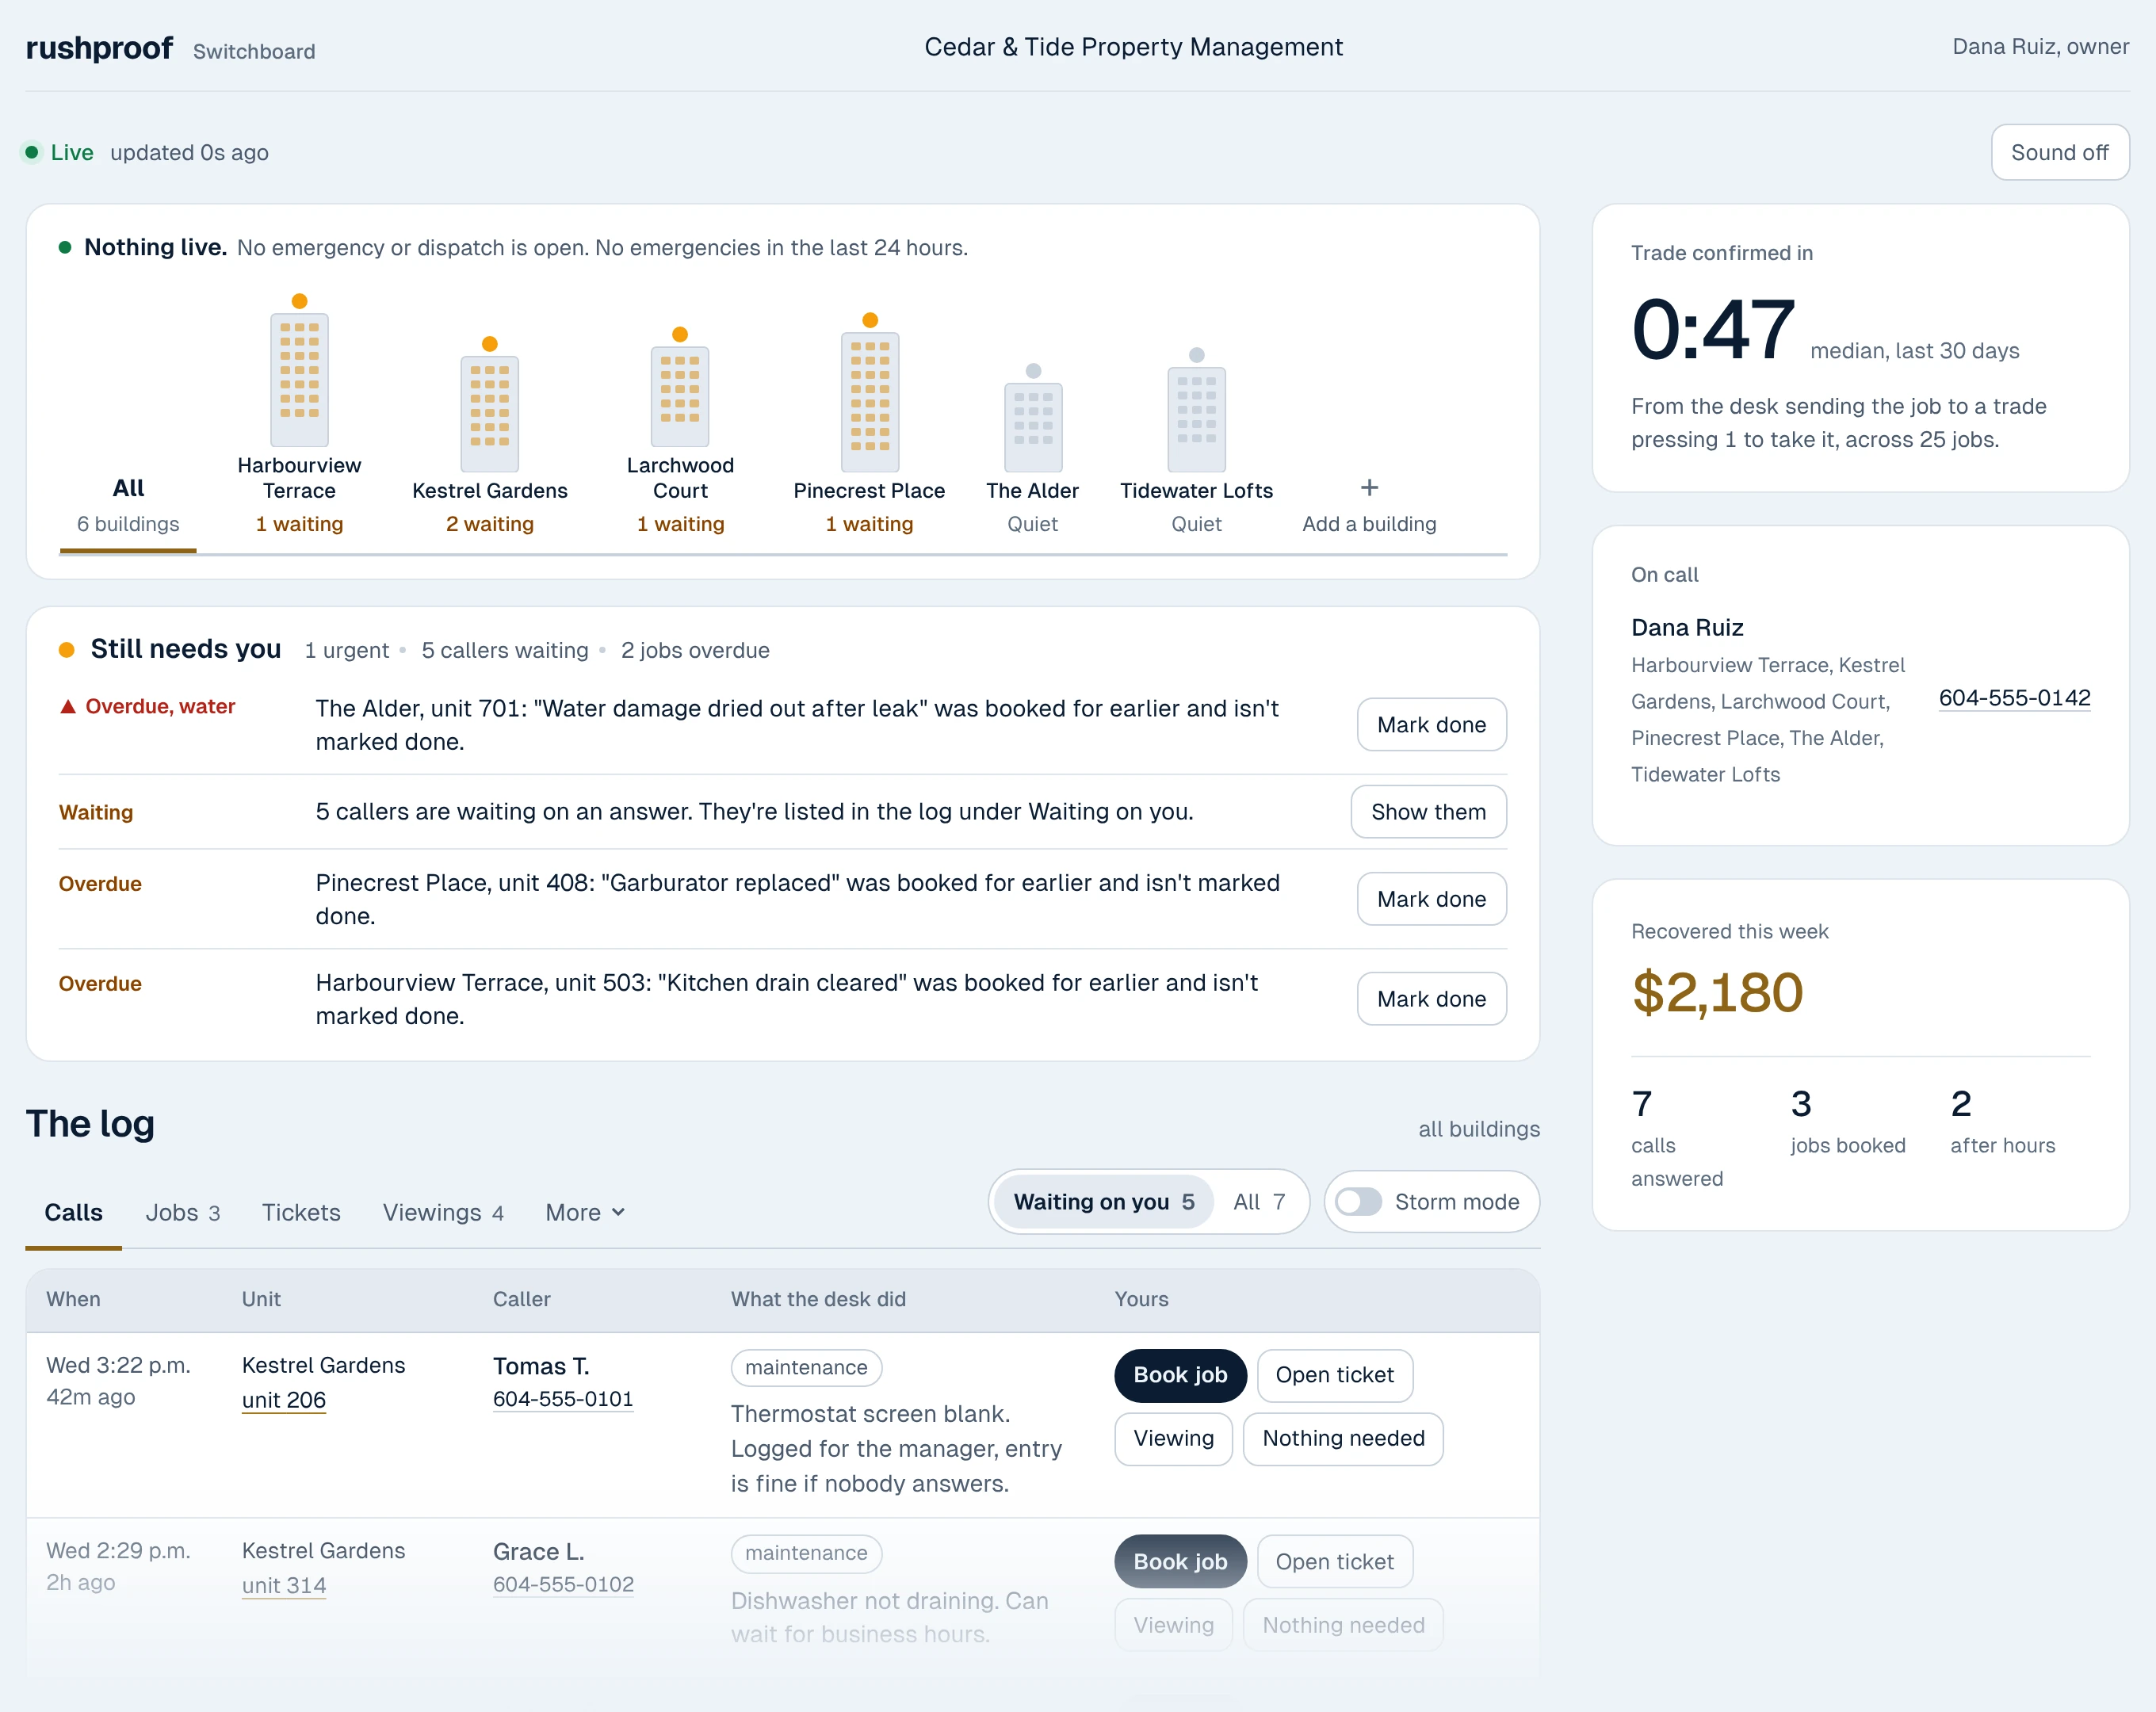
Task: Click the plus icon to add a building
Action: coord(1369,488)
